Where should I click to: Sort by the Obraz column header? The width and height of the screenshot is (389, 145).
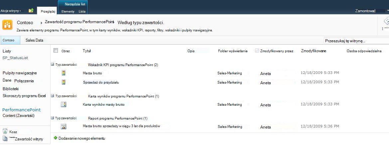click(x=65, y=51)
